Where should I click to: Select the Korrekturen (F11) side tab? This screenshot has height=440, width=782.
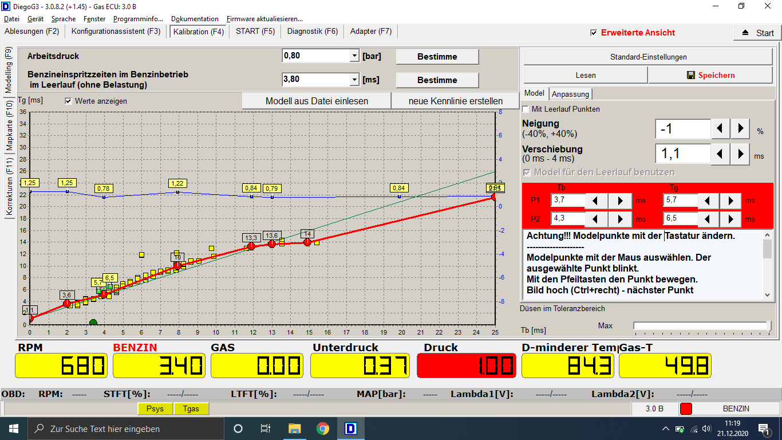(x=9, y=187)
